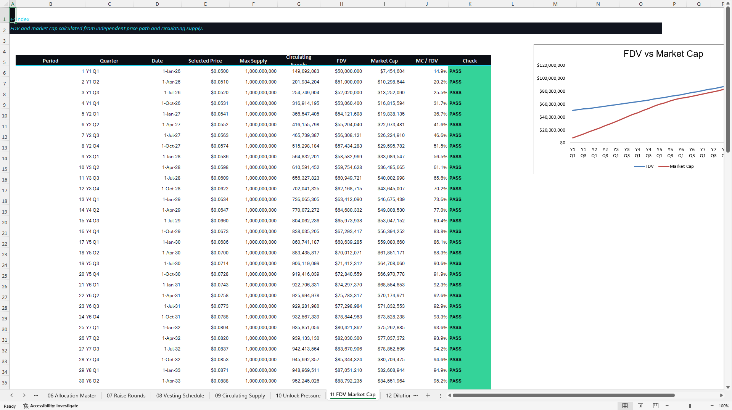The width and height of the screenshot is (732, 410).
Task: Switch to 07 Raise Rounds tab
Action: [126, 396]
